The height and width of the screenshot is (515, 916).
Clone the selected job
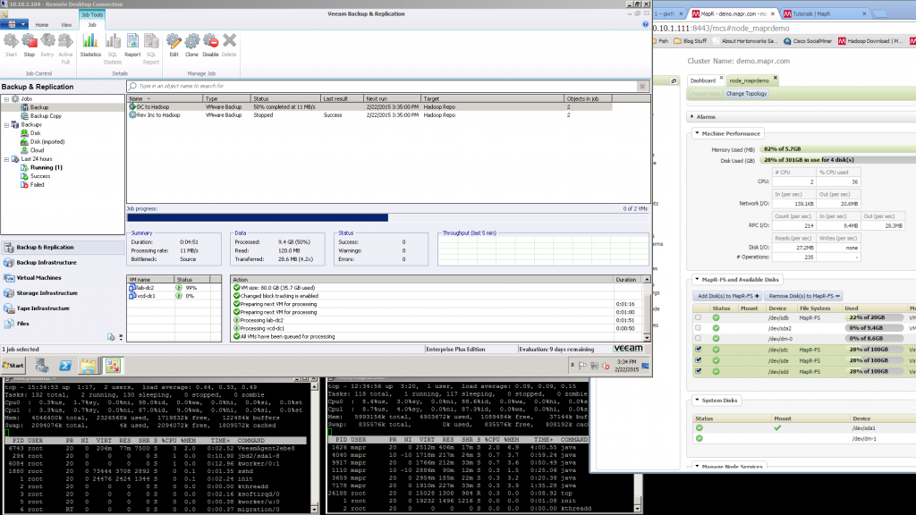click(x=191, y=45)
